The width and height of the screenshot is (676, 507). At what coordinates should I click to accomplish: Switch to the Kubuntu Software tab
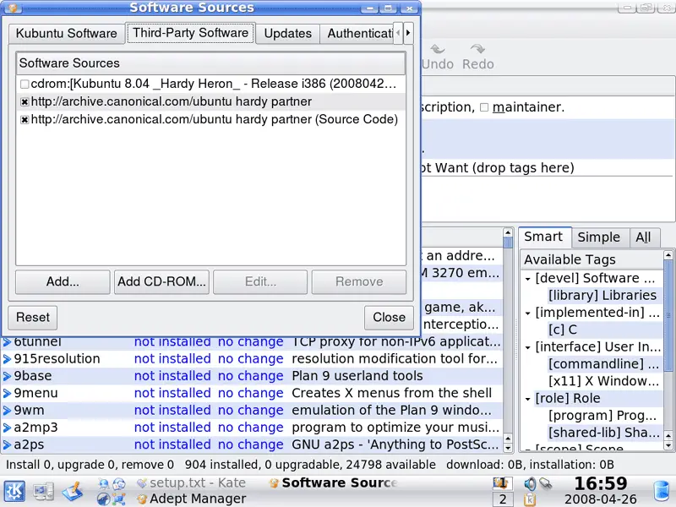pos(67,34)
